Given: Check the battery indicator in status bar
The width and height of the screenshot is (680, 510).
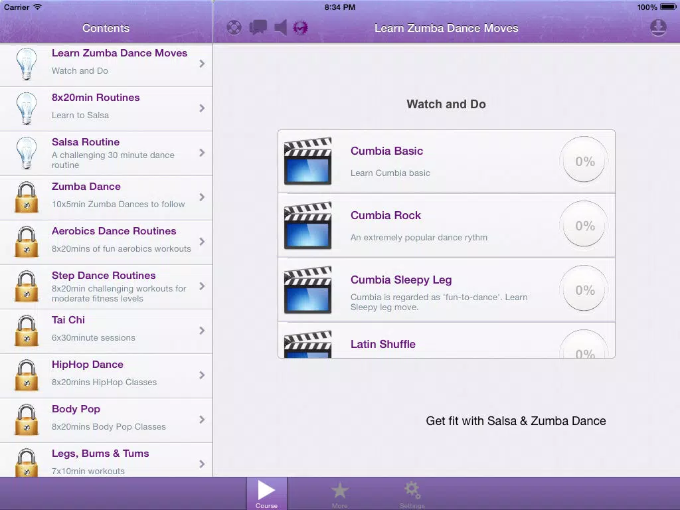Looking at the screenshot, I should 667,7.
